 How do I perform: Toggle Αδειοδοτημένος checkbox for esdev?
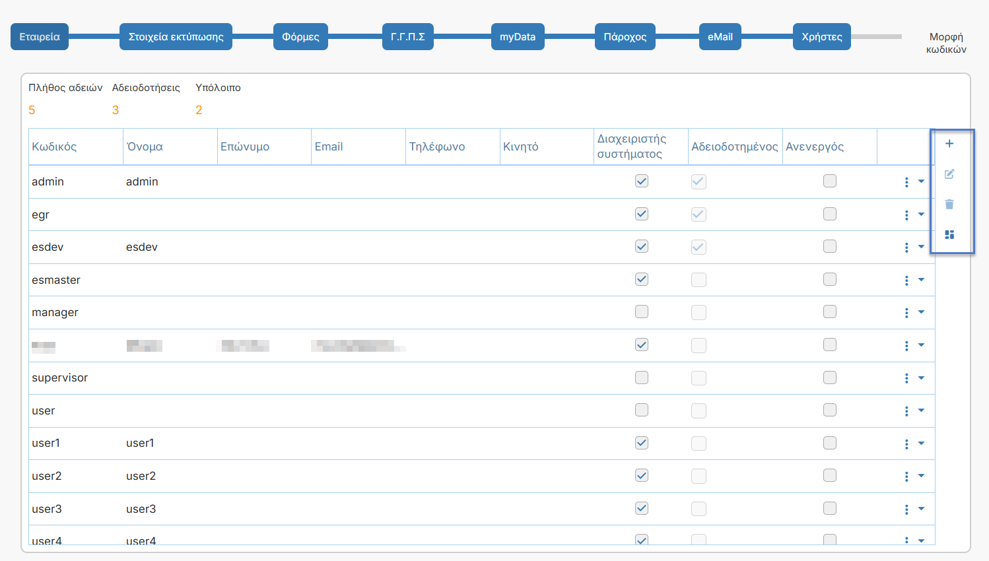point(699,247)
